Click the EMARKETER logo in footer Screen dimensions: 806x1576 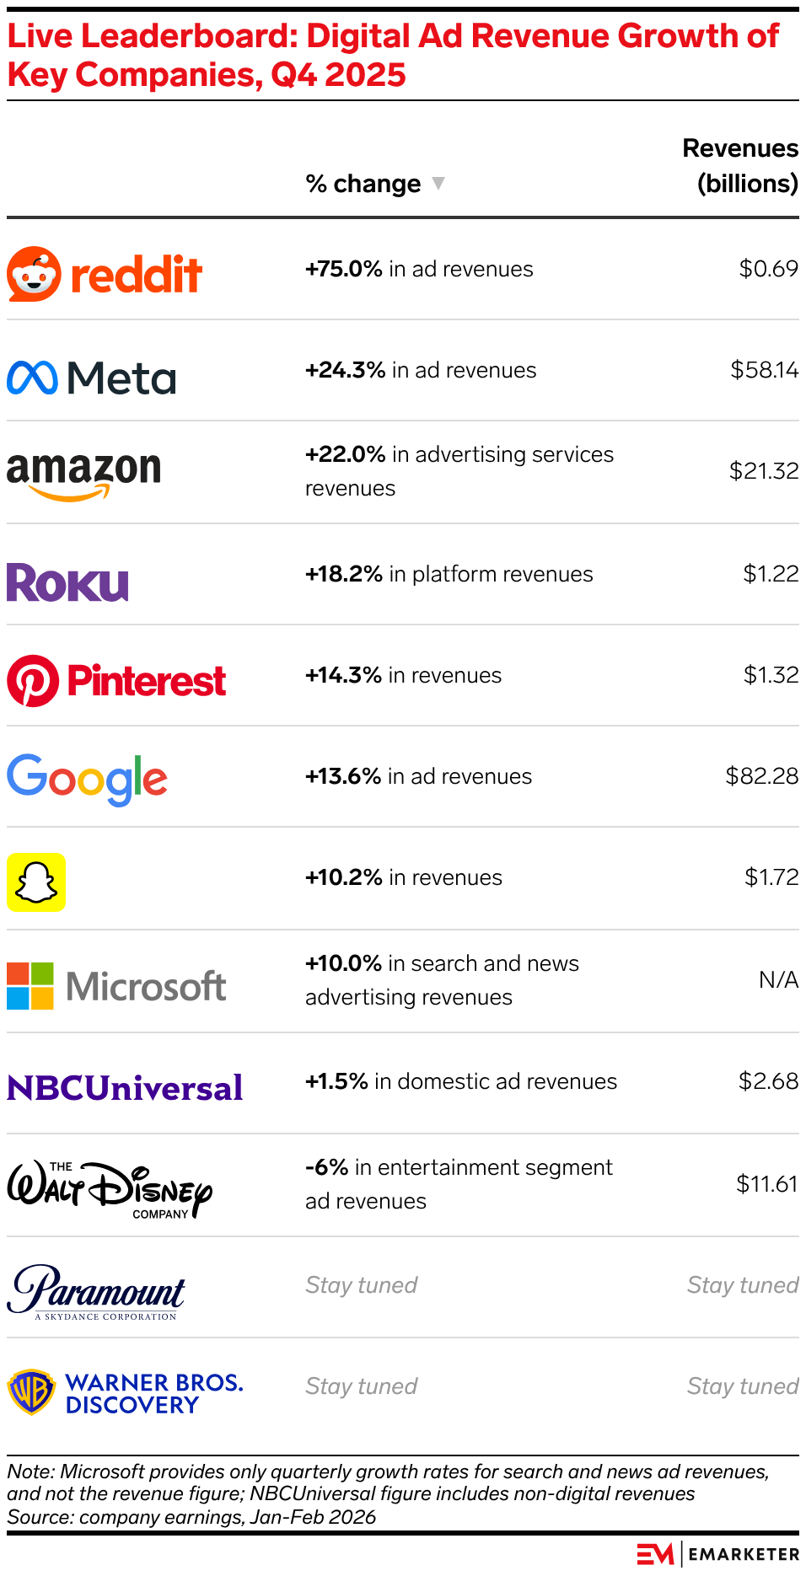coord(717,1554)
